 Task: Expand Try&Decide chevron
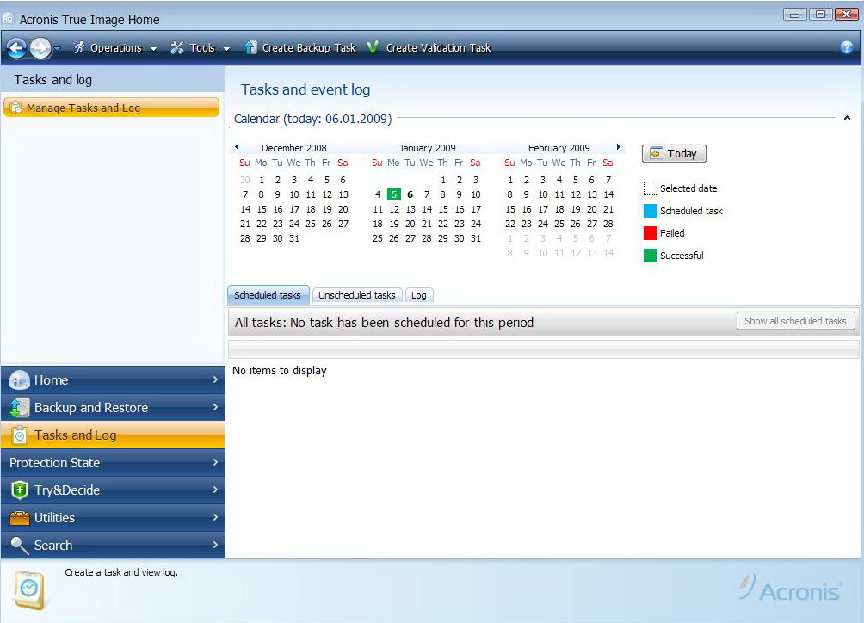[215, 490]
